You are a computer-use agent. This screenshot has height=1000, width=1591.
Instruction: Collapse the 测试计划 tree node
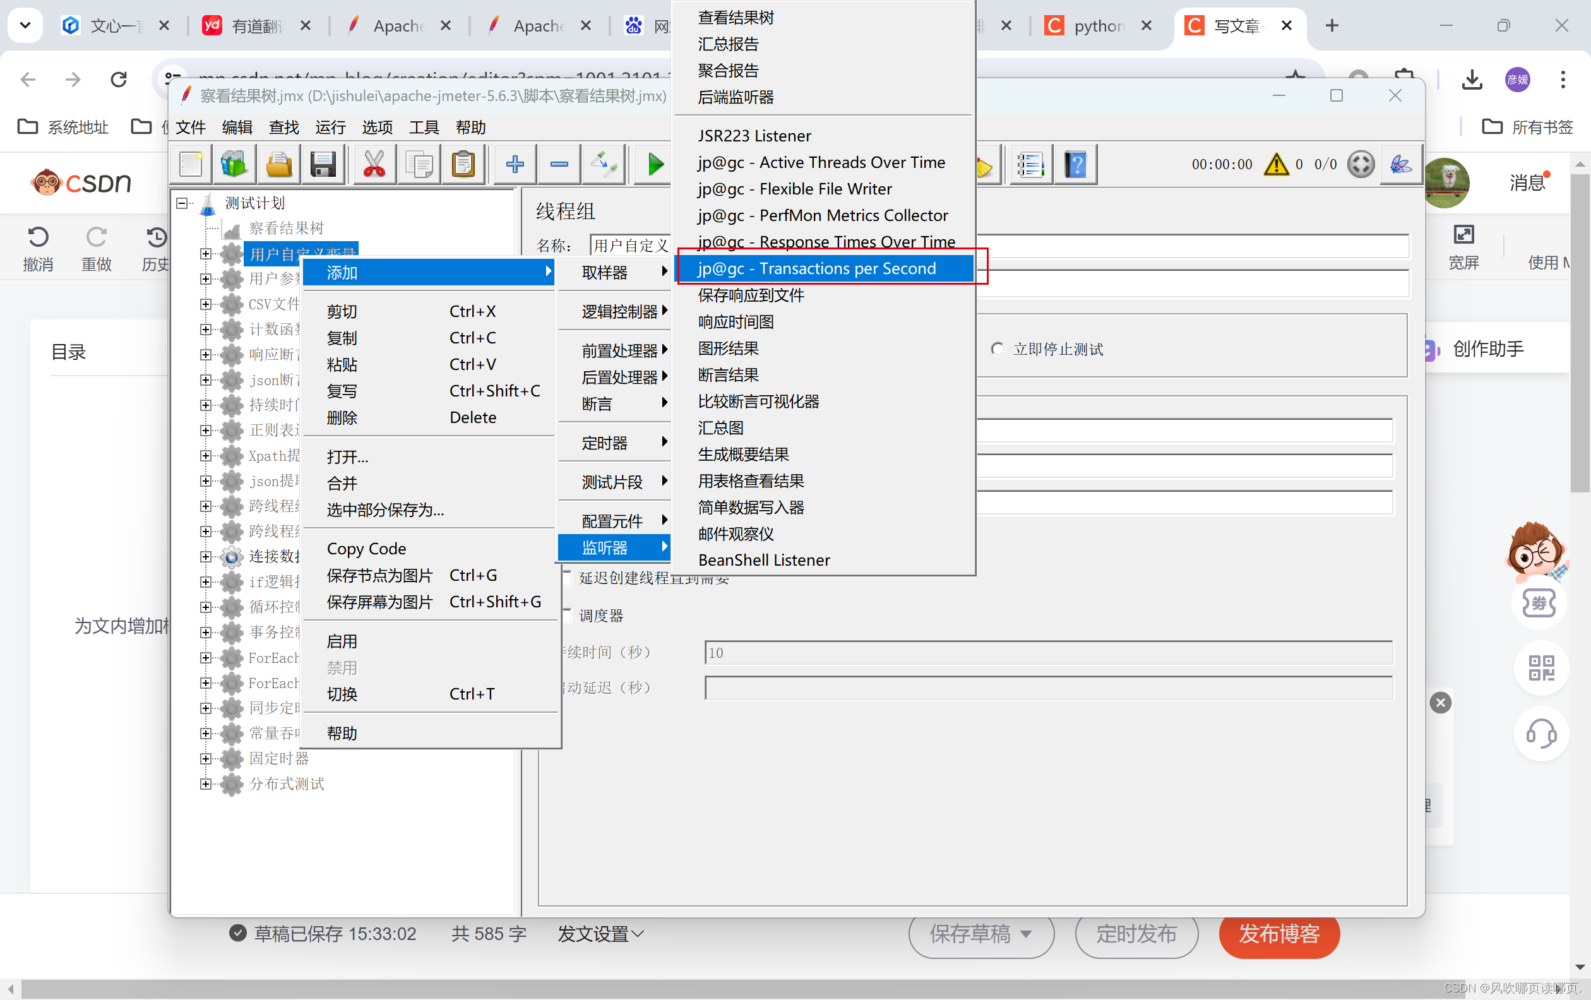click(x=183, y=203)
